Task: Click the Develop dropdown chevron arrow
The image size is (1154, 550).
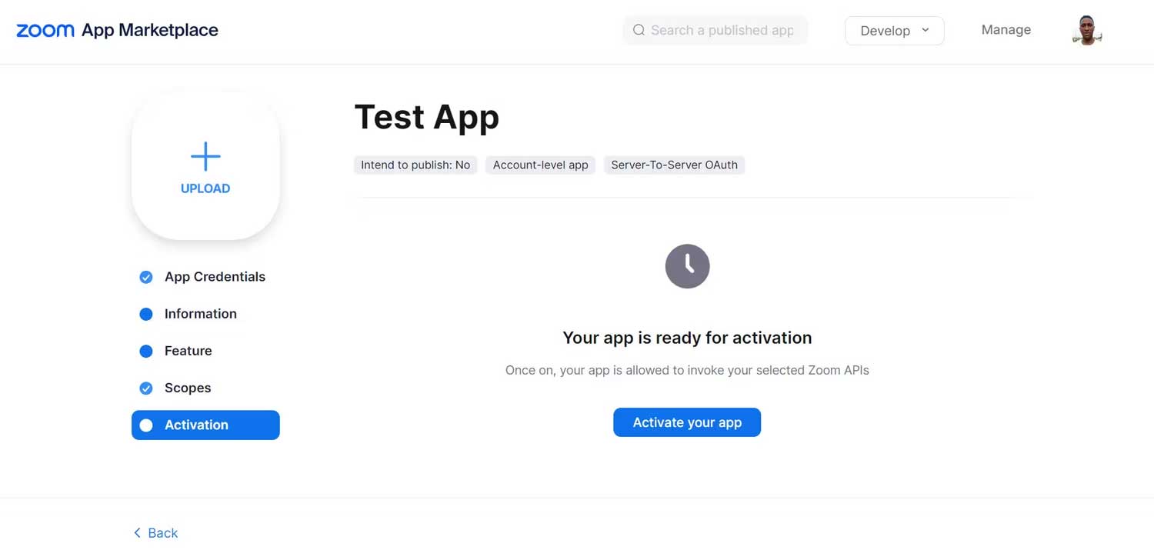Action: [926, 31]
